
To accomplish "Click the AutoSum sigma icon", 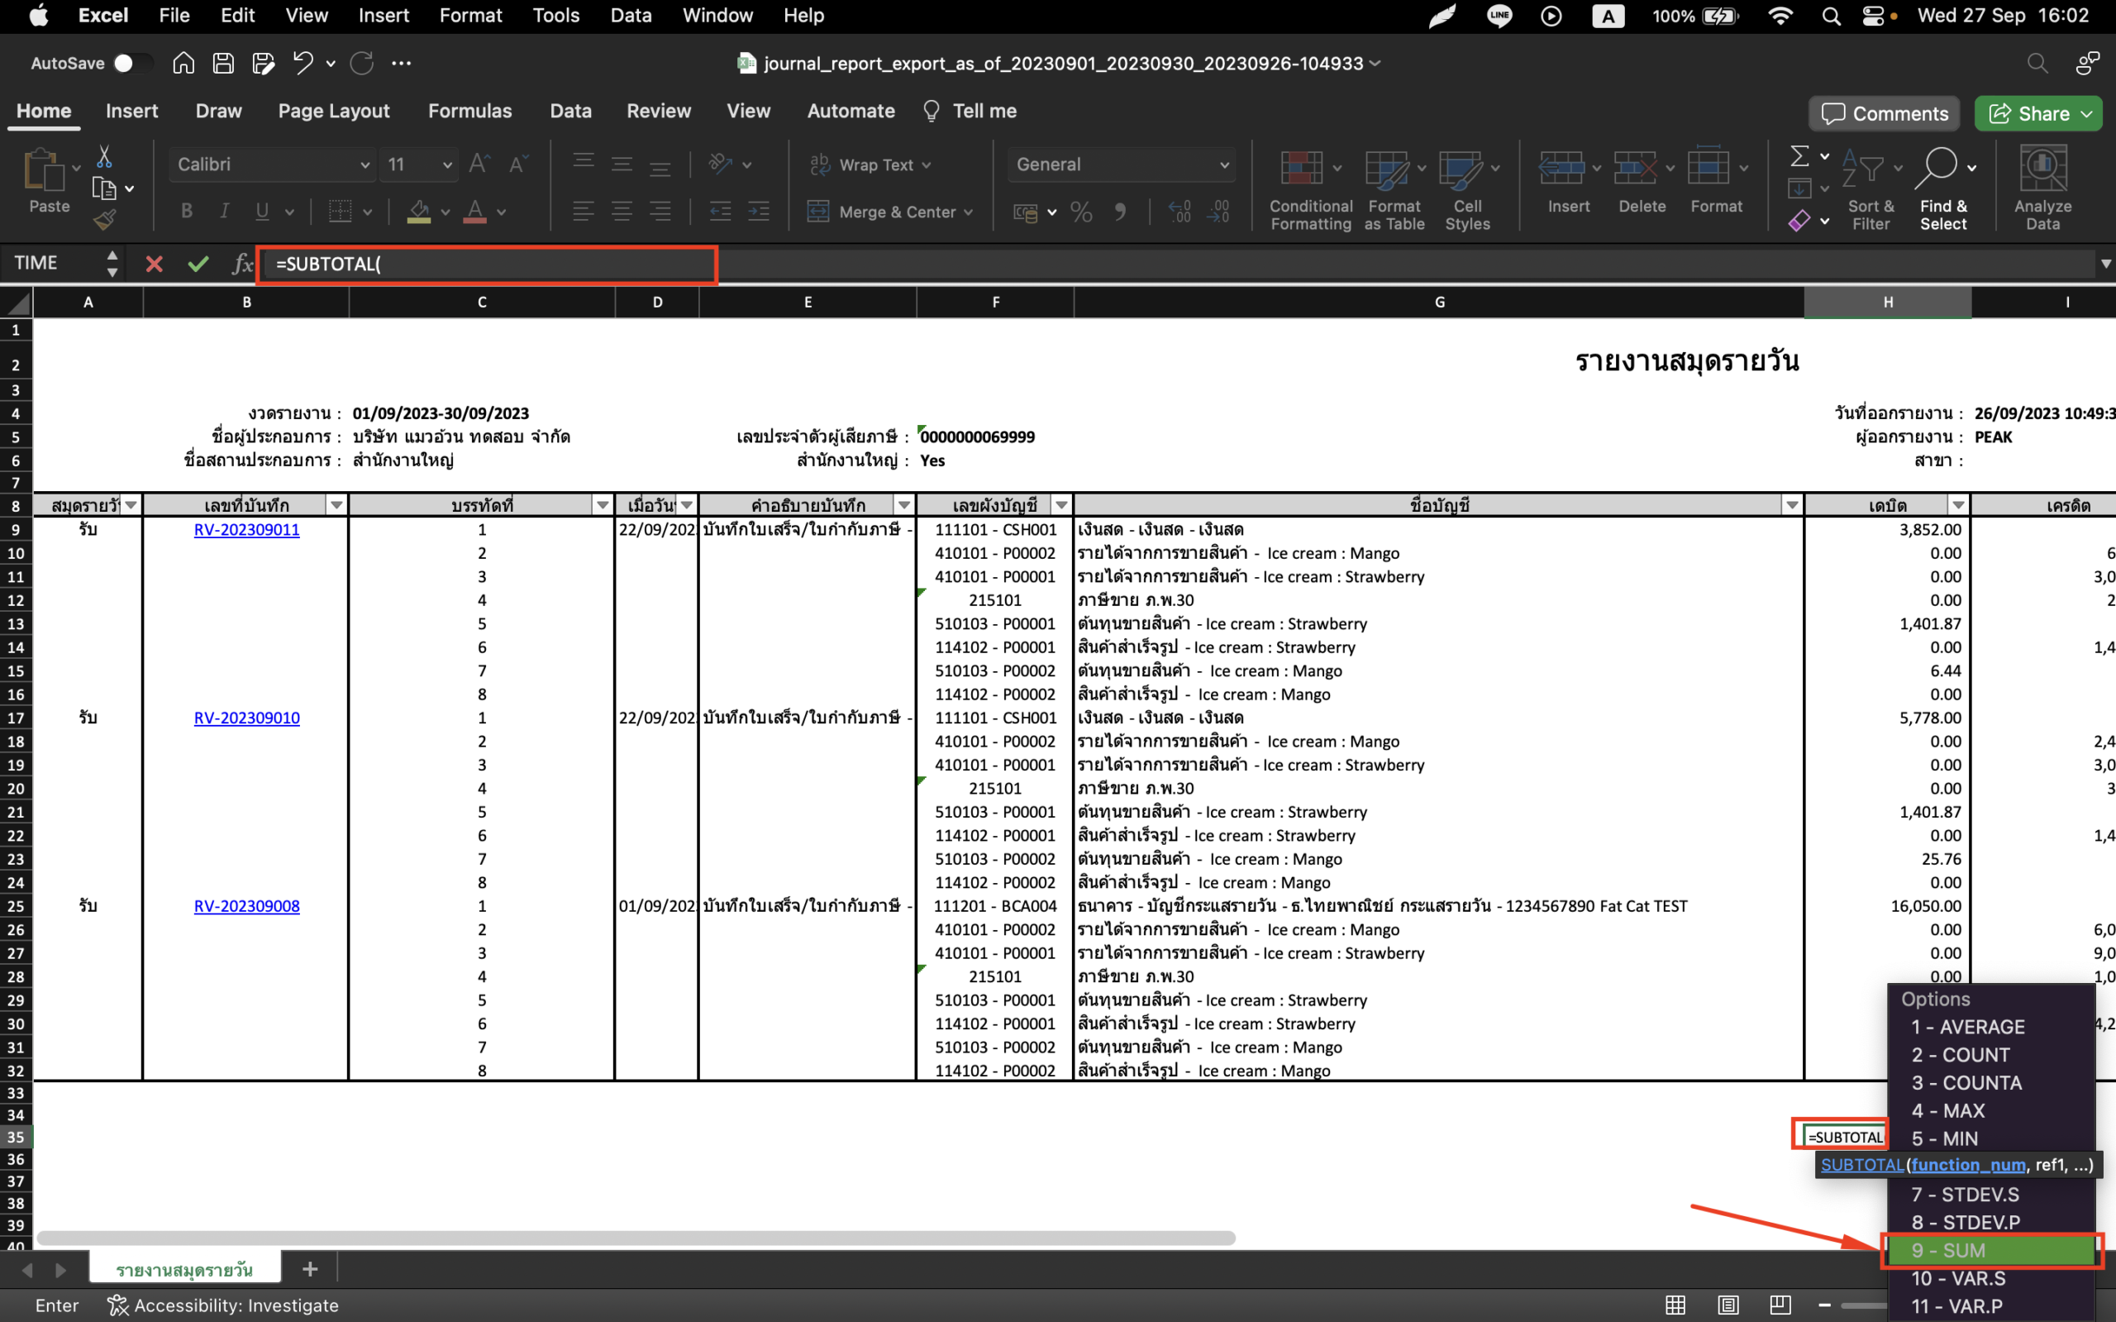I will pyautogui.click(x=1799, y=156).
